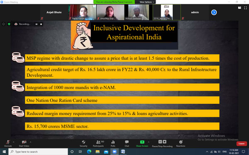The image size is (249, 155).
Task: Select Neha Pawar video thumbnail
Action: tap(82, 12)
